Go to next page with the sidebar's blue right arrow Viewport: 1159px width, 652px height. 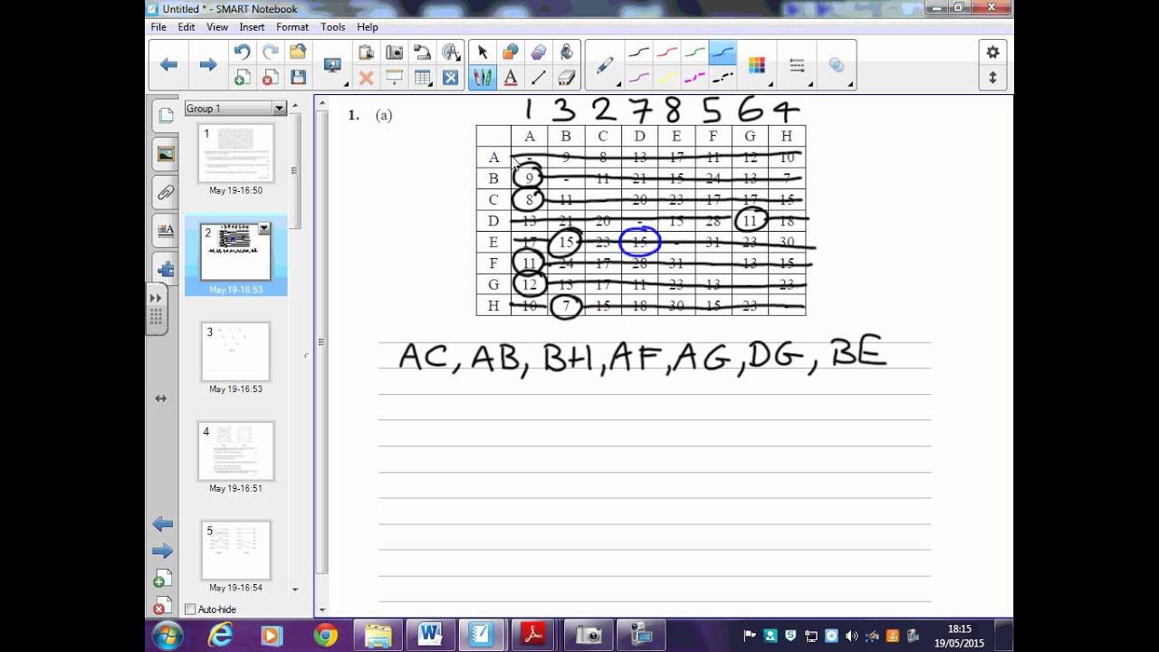(x=162, y=551)
